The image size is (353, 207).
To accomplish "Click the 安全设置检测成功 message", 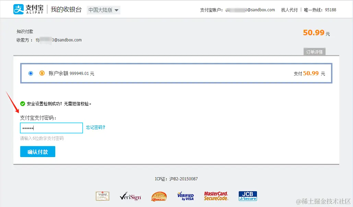I will (59, 104).
